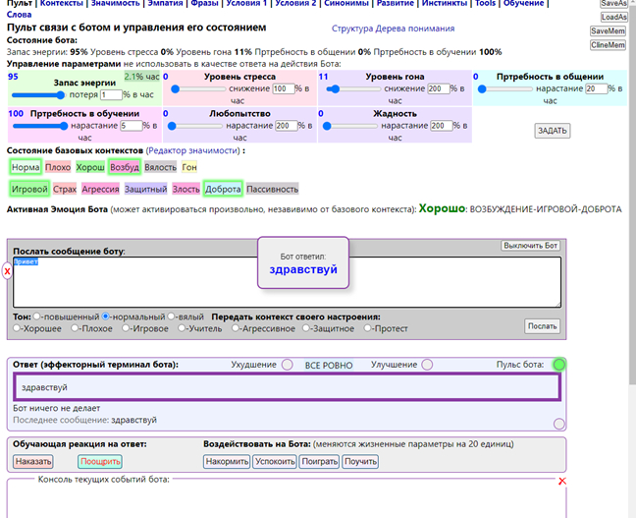Click the Уровень стресса снижение input field
The width and height of the screenshot is (636, 518).
coord(283,88)
